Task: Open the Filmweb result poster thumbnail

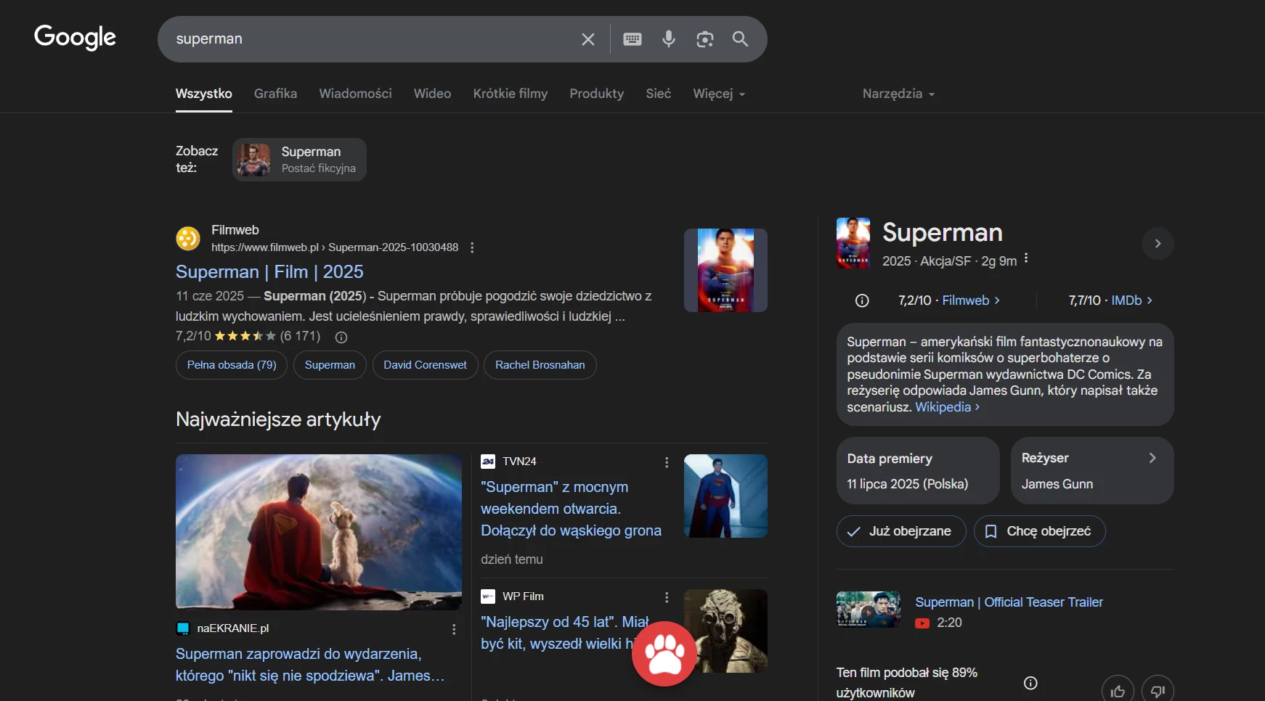Action: 725,271
